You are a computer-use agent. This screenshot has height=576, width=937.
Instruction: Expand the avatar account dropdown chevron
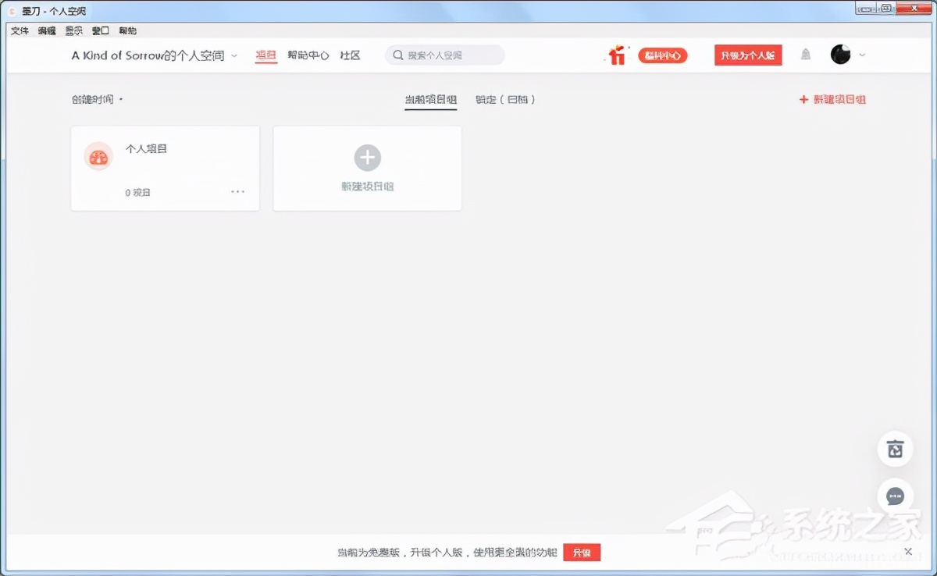point(861,55)
